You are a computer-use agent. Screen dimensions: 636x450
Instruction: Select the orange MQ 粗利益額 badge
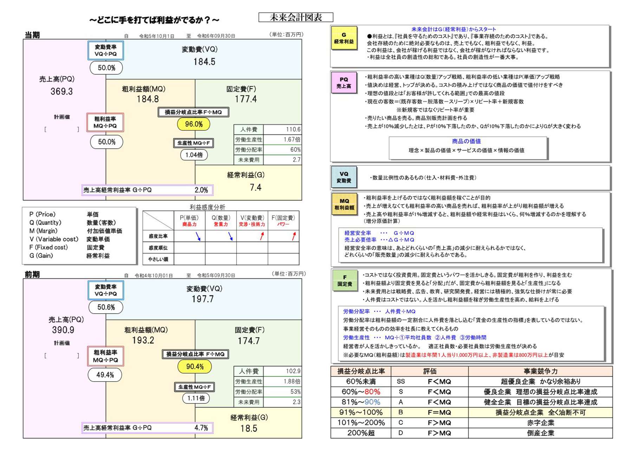pyautogui.click(x=344, y=204)
